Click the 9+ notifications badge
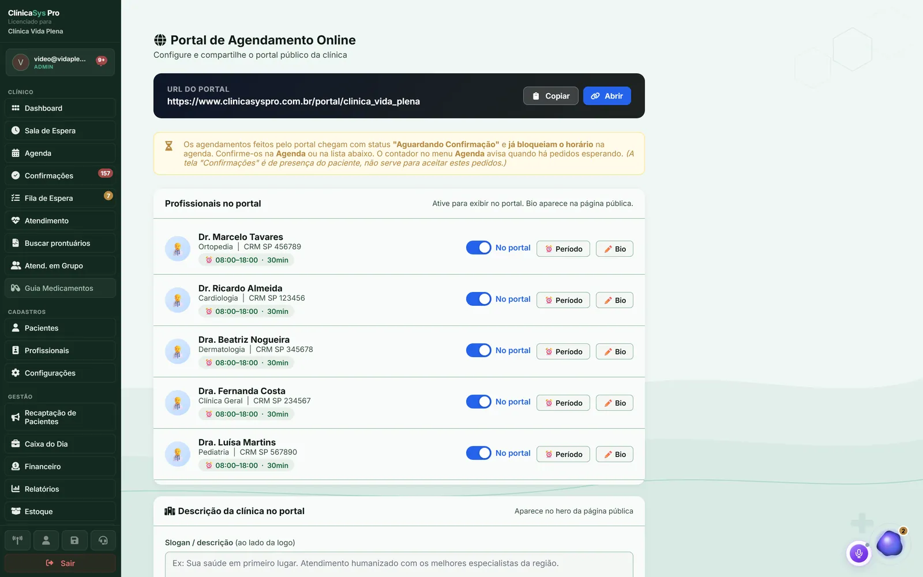The height and width of the screenshot is (577, 923). coord(102,60)
